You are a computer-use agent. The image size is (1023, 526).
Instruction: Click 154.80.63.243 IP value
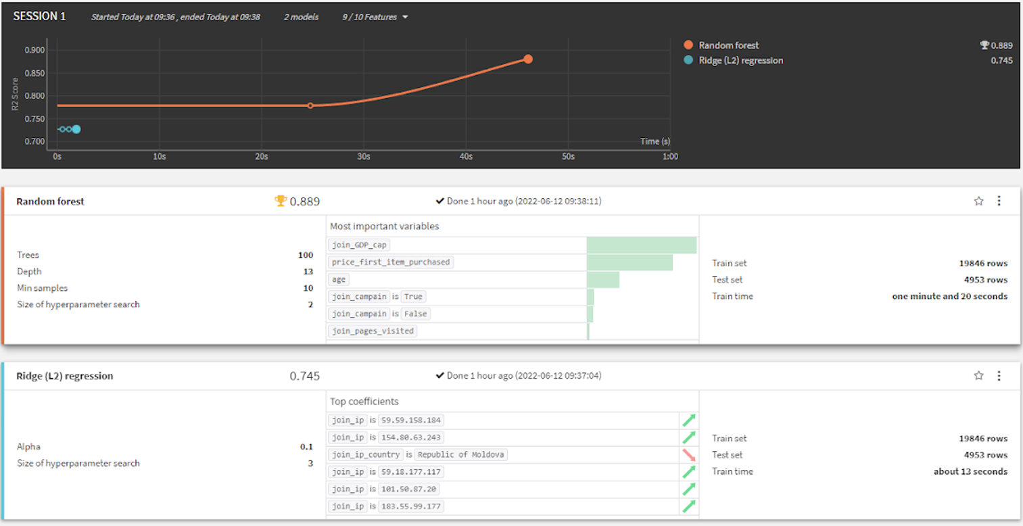(x=411, y=437)
